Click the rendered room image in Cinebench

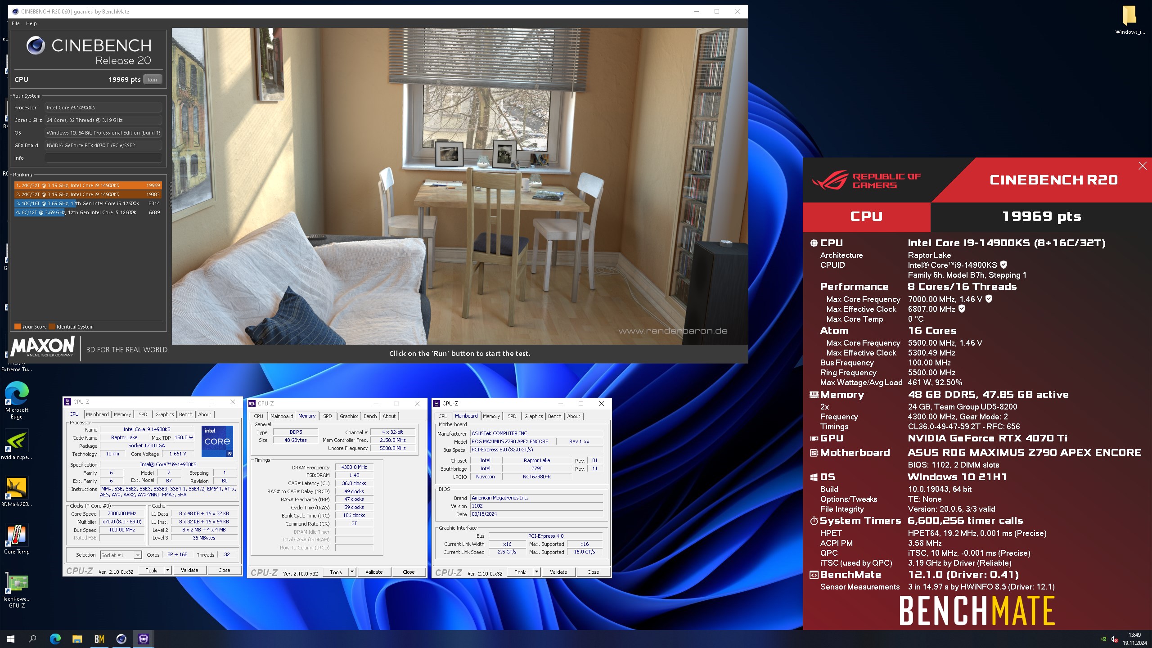pos(459,186)
